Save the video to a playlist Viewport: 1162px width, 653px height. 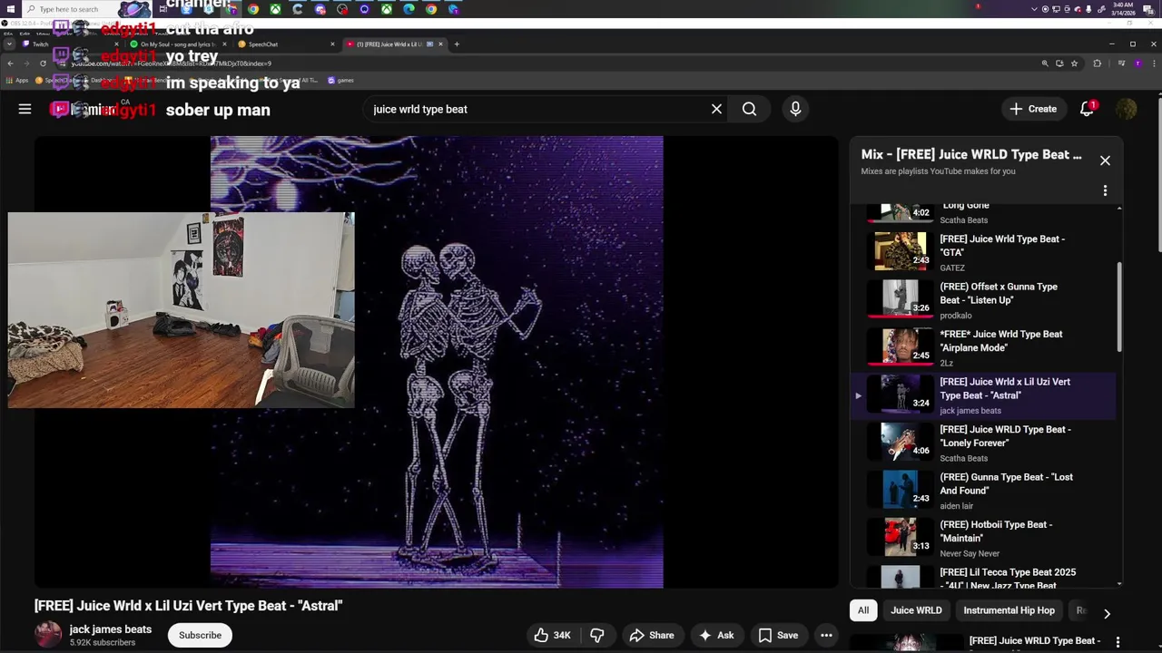(778, 635)
